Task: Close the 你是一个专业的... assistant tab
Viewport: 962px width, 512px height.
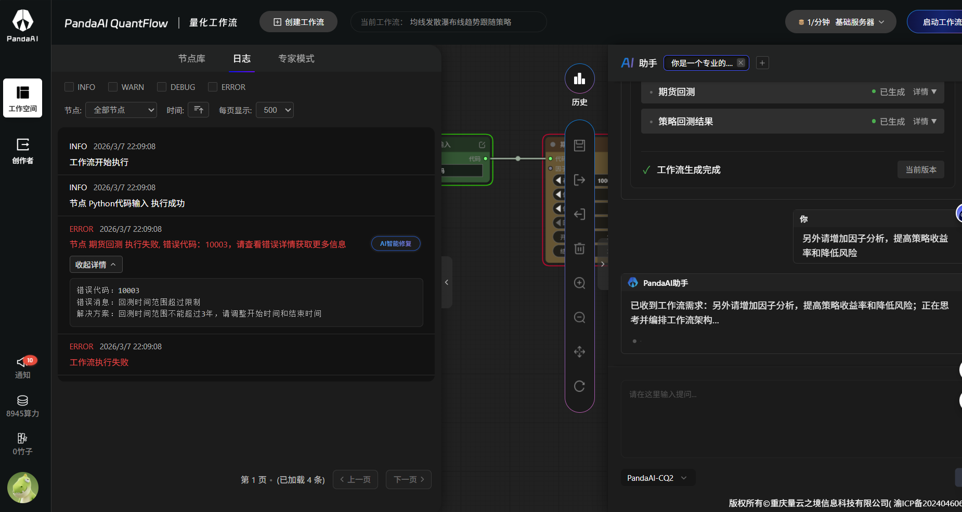Action: (741, 63)
